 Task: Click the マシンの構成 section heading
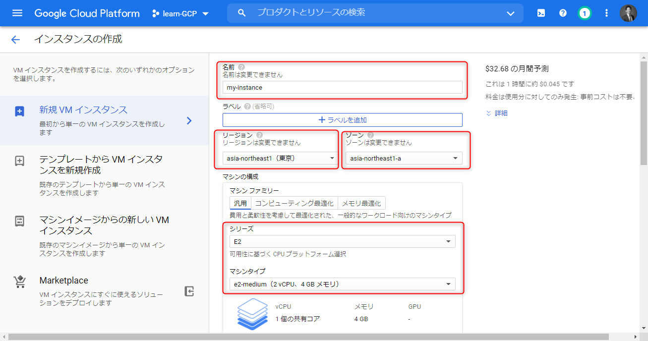[240, 176]
